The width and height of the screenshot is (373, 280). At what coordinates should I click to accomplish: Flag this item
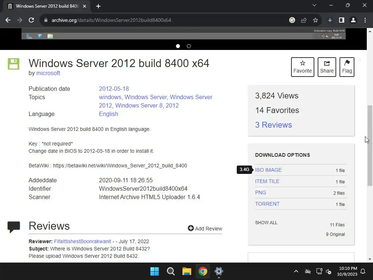tap(347, 67)
